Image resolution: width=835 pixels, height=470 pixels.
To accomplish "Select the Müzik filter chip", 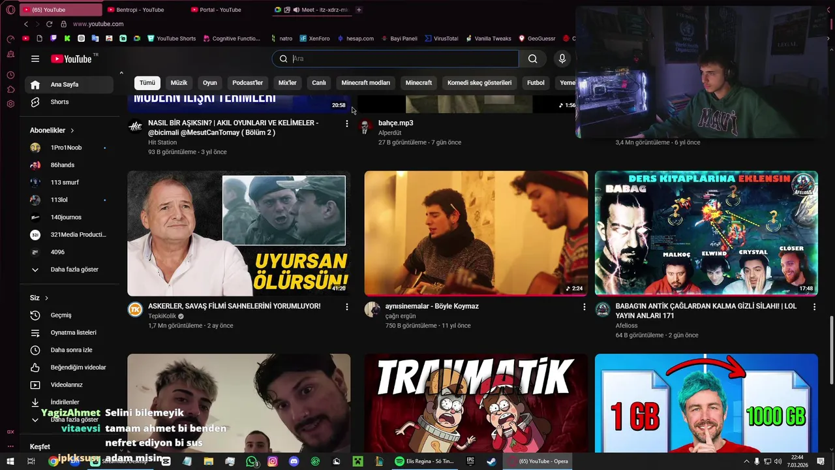I will pyautogui.click(x=179, y=83).
